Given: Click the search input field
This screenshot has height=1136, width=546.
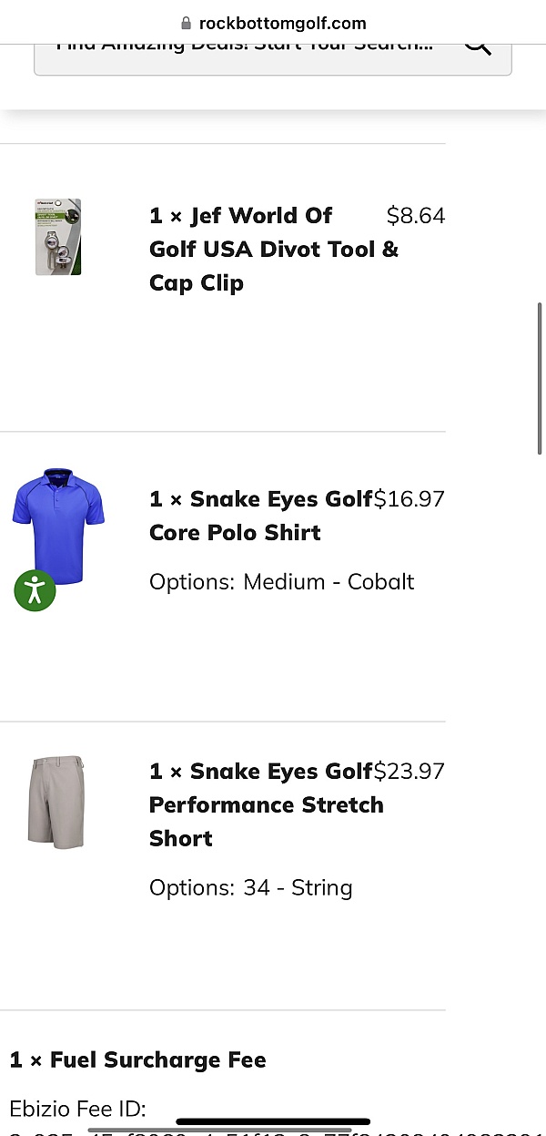Looking at the screenshot, I should tap(246, 47).
